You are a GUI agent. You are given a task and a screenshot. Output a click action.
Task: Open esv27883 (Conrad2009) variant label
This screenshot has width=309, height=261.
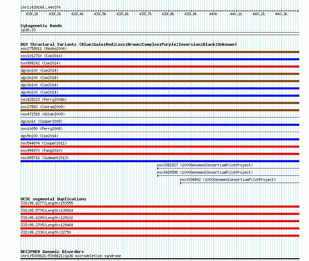tap(43, 107)
